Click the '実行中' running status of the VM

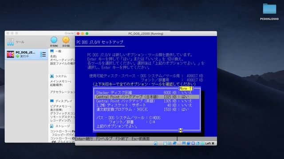click(x=24, y=56)
